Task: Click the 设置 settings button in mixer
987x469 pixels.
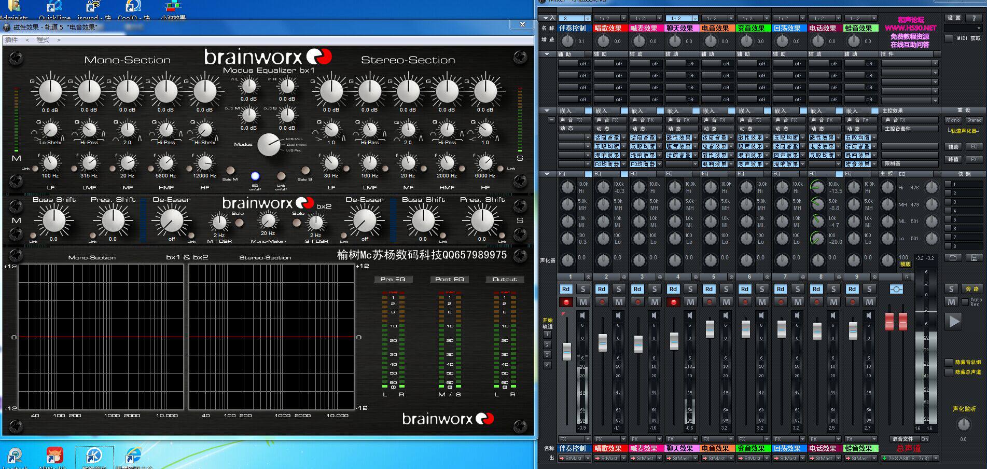Action: [x=953, y=18]
